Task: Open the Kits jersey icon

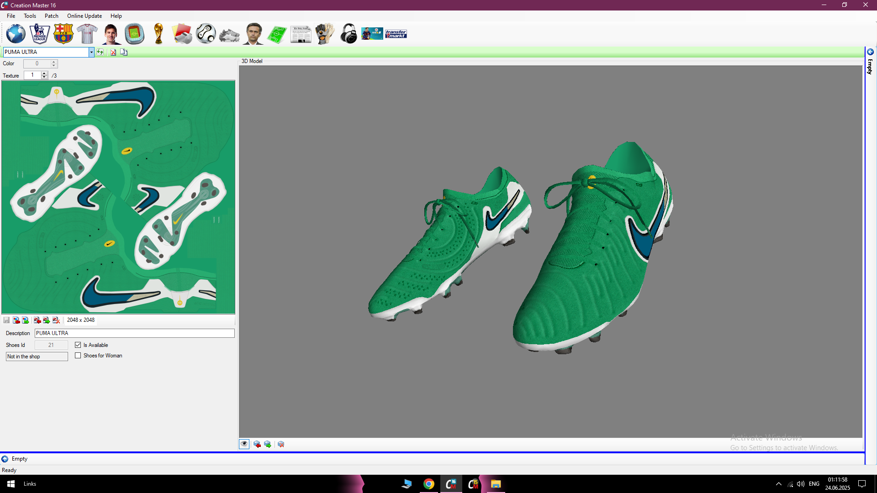Action: click(x=87, y=34)
